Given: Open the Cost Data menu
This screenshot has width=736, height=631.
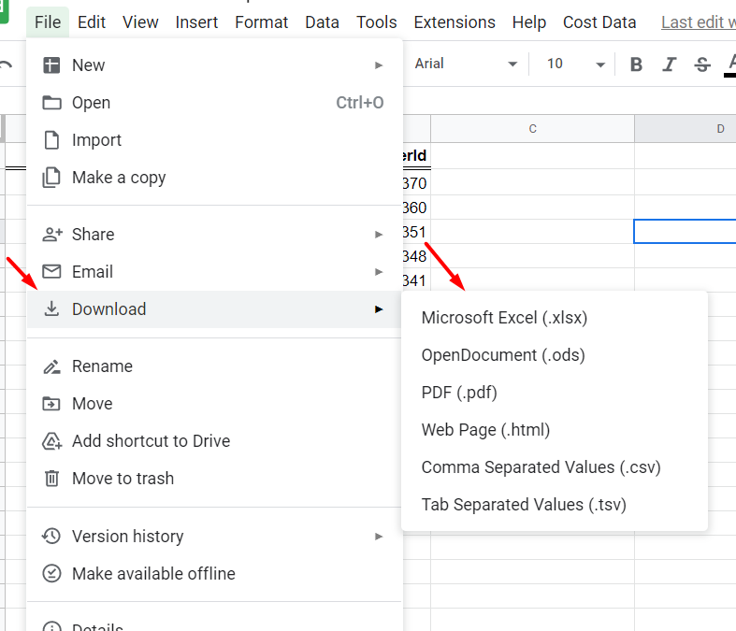Looking at the screenshot, I should (599, 22).
